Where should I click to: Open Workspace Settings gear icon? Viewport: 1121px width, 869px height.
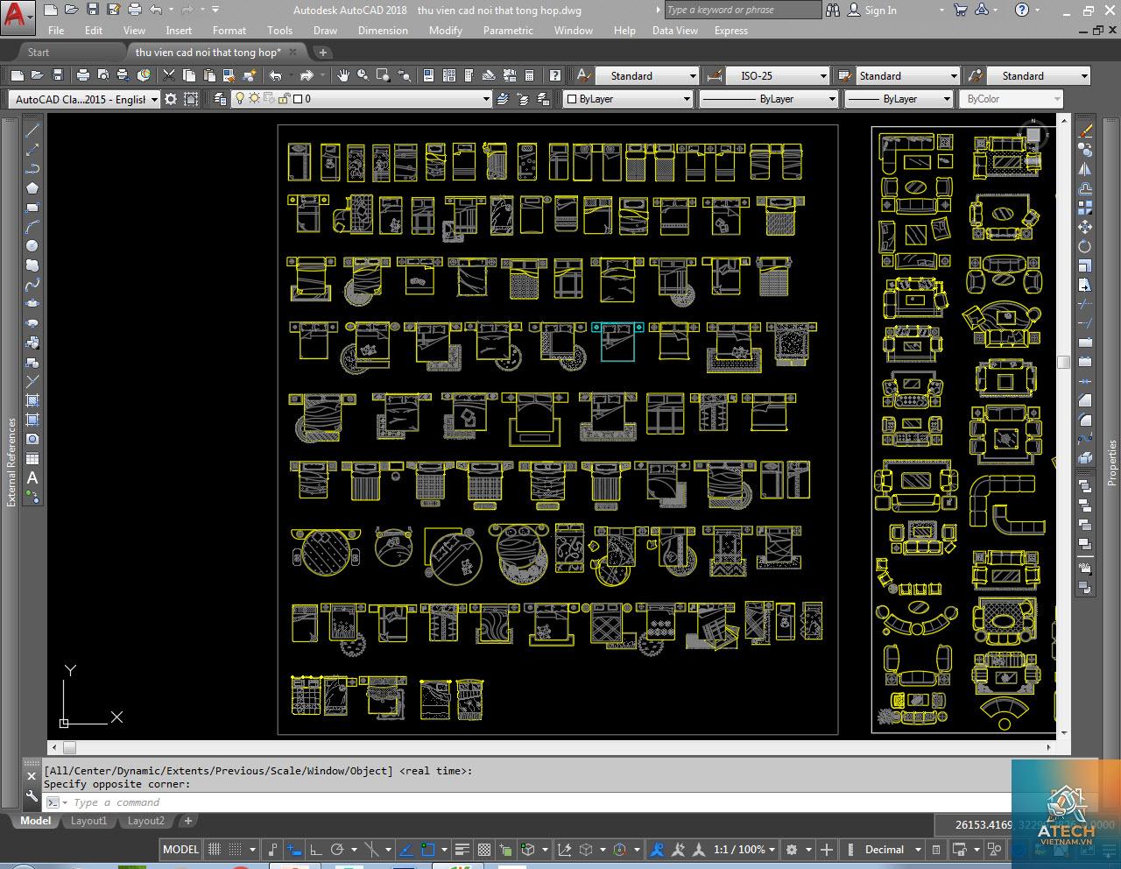171,99
